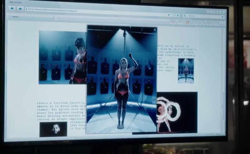This screenshot has height=154, width=250.
Task: Click the bearded man portrait thumbnail
Action: pos(53,129)
